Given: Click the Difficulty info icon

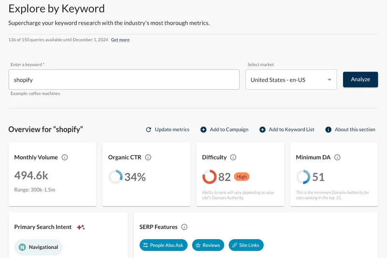Looking at the screenshot, I should click(233, 157).
